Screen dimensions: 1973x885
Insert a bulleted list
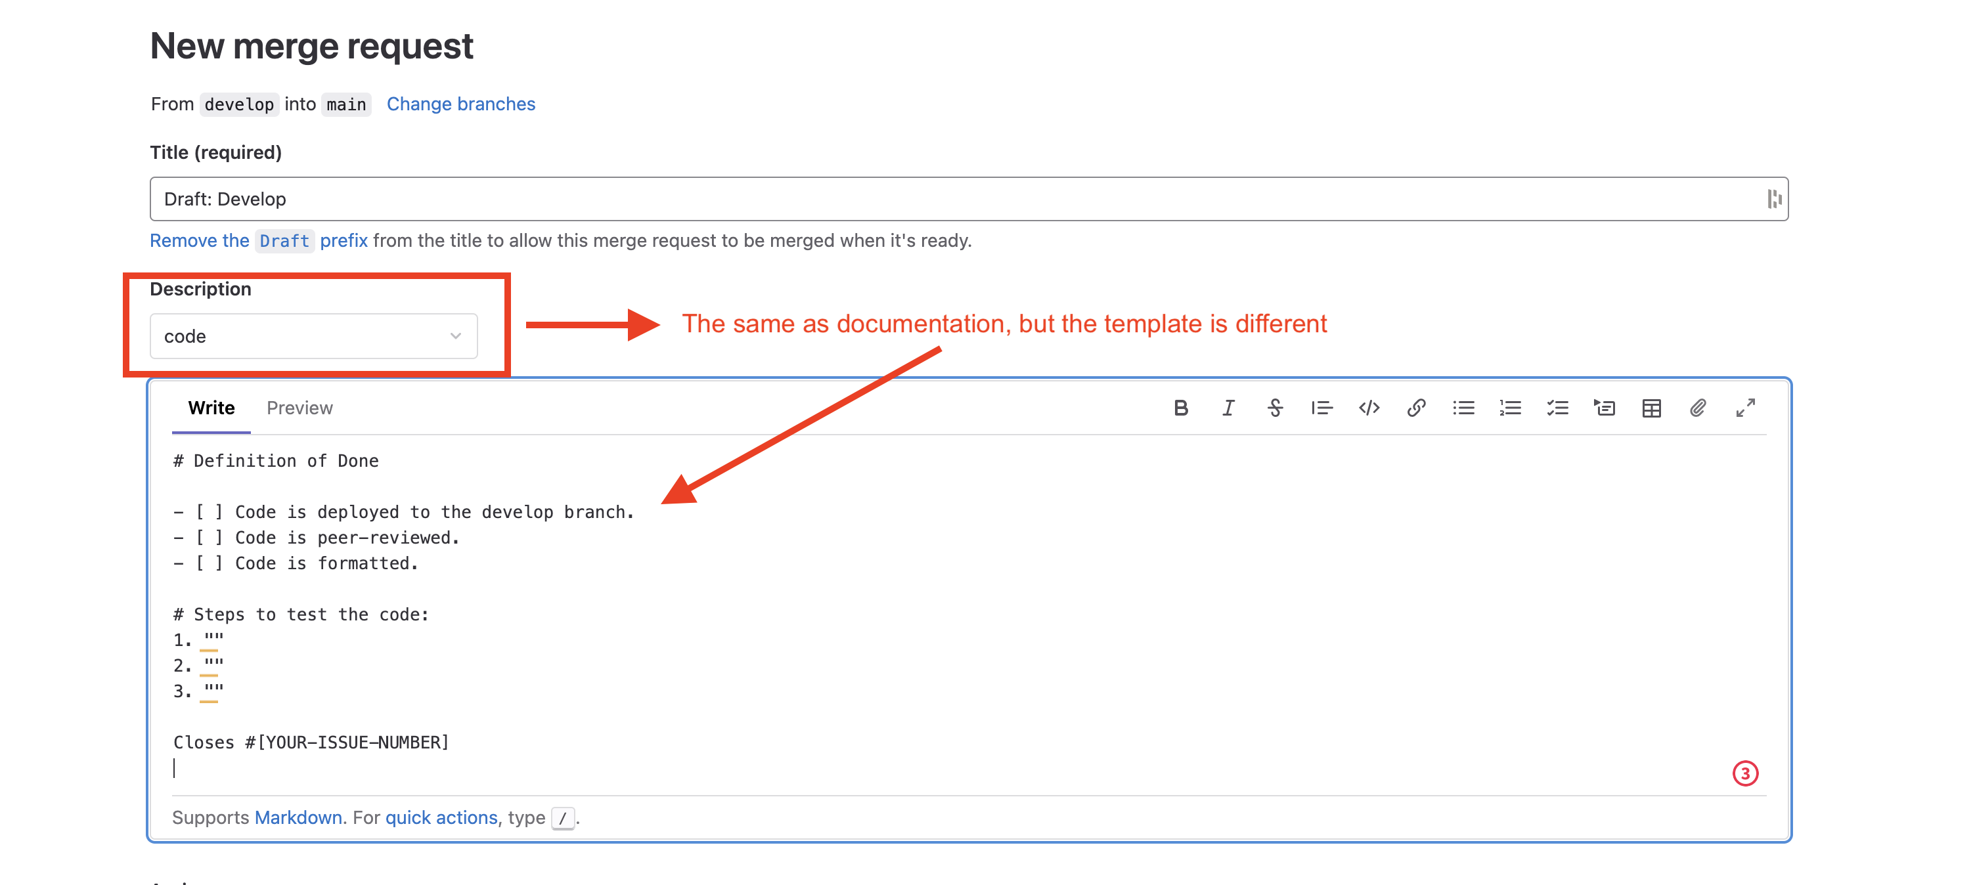[x=1463, y=408]
